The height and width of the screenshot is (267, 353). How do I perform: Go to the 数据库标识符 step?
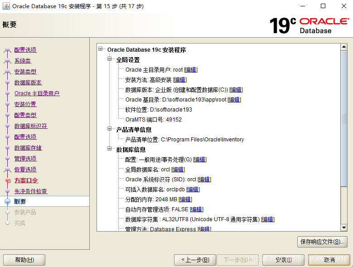click(x=31, y=126)
